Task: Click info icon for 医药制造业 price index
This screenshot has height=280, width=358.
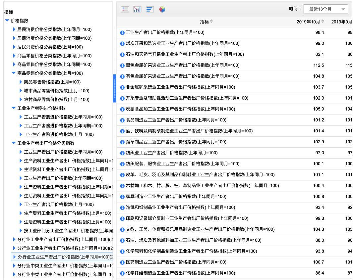Action: tap(122, 262)
